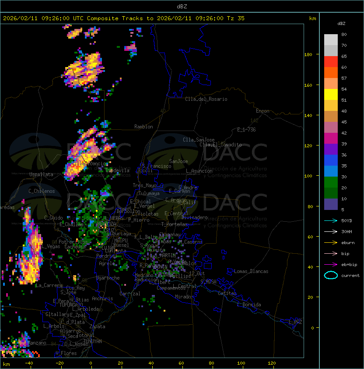
Task: Click the 'L_Vegas' map label
Action: pos(51,246)
